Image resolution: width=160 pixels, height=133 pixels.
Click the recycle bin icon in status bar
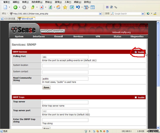pos(86,131)
